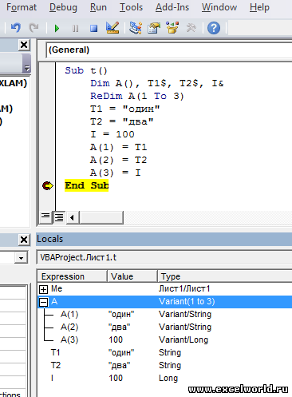Click the Variant(1 to 3) type cell
This screenshot has height=397, width=292.
(x=187, y=302)
